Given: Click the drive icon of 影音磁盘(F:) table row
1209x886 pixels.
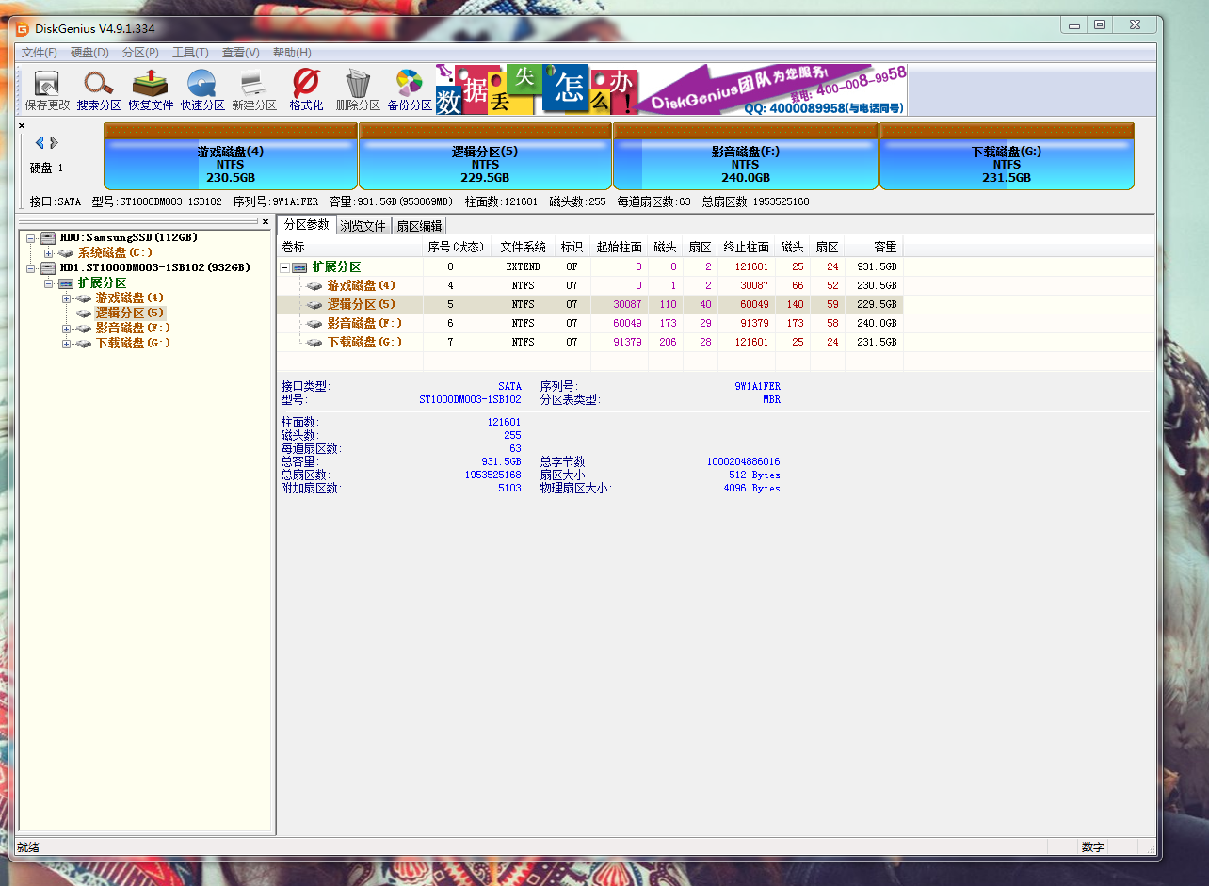Looking at the screenshot, I should tap(314, 323).
